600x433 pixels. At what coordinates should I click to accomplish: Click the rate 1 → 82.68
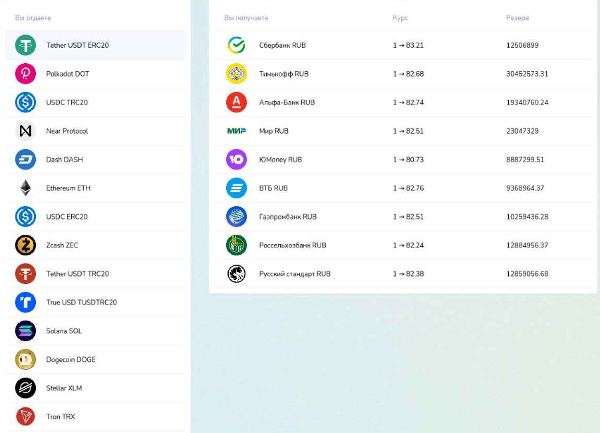tap(408, 74)
